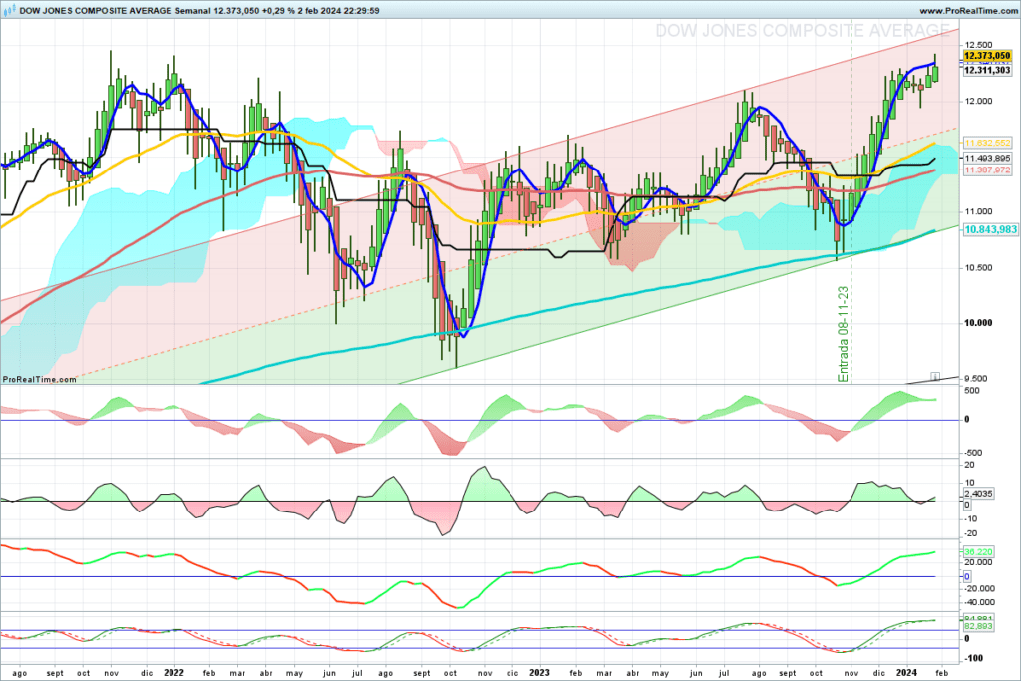Screen dimensions: 1021x681
Task: Click the -100 level on the bottom oscillator axis
Action: [975, 658]
